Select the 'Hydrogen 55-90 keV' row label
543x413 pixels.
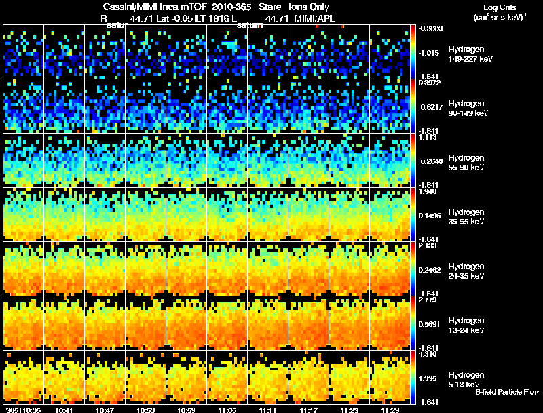pos(466,163)
